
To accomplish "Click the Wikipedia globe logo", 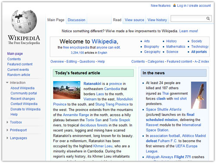I will click(x=24, y=22).
